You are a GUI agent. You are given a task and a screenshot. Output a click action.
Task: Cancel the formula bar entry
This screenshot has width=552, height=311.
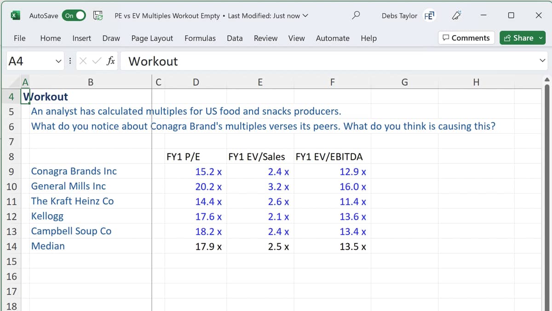tap(83, 61)
